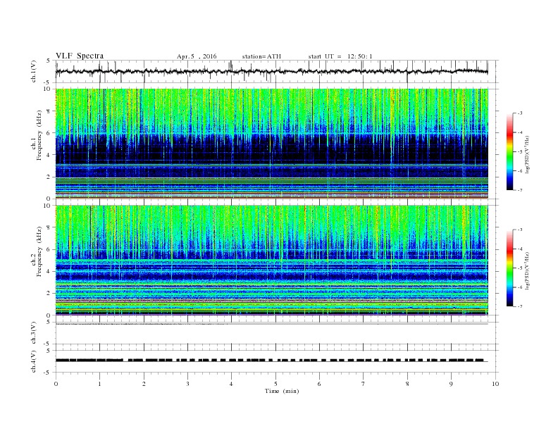The image size is (558, 431).
Task: Click time axis tick label "7"
Action: (x=363, y=384)
